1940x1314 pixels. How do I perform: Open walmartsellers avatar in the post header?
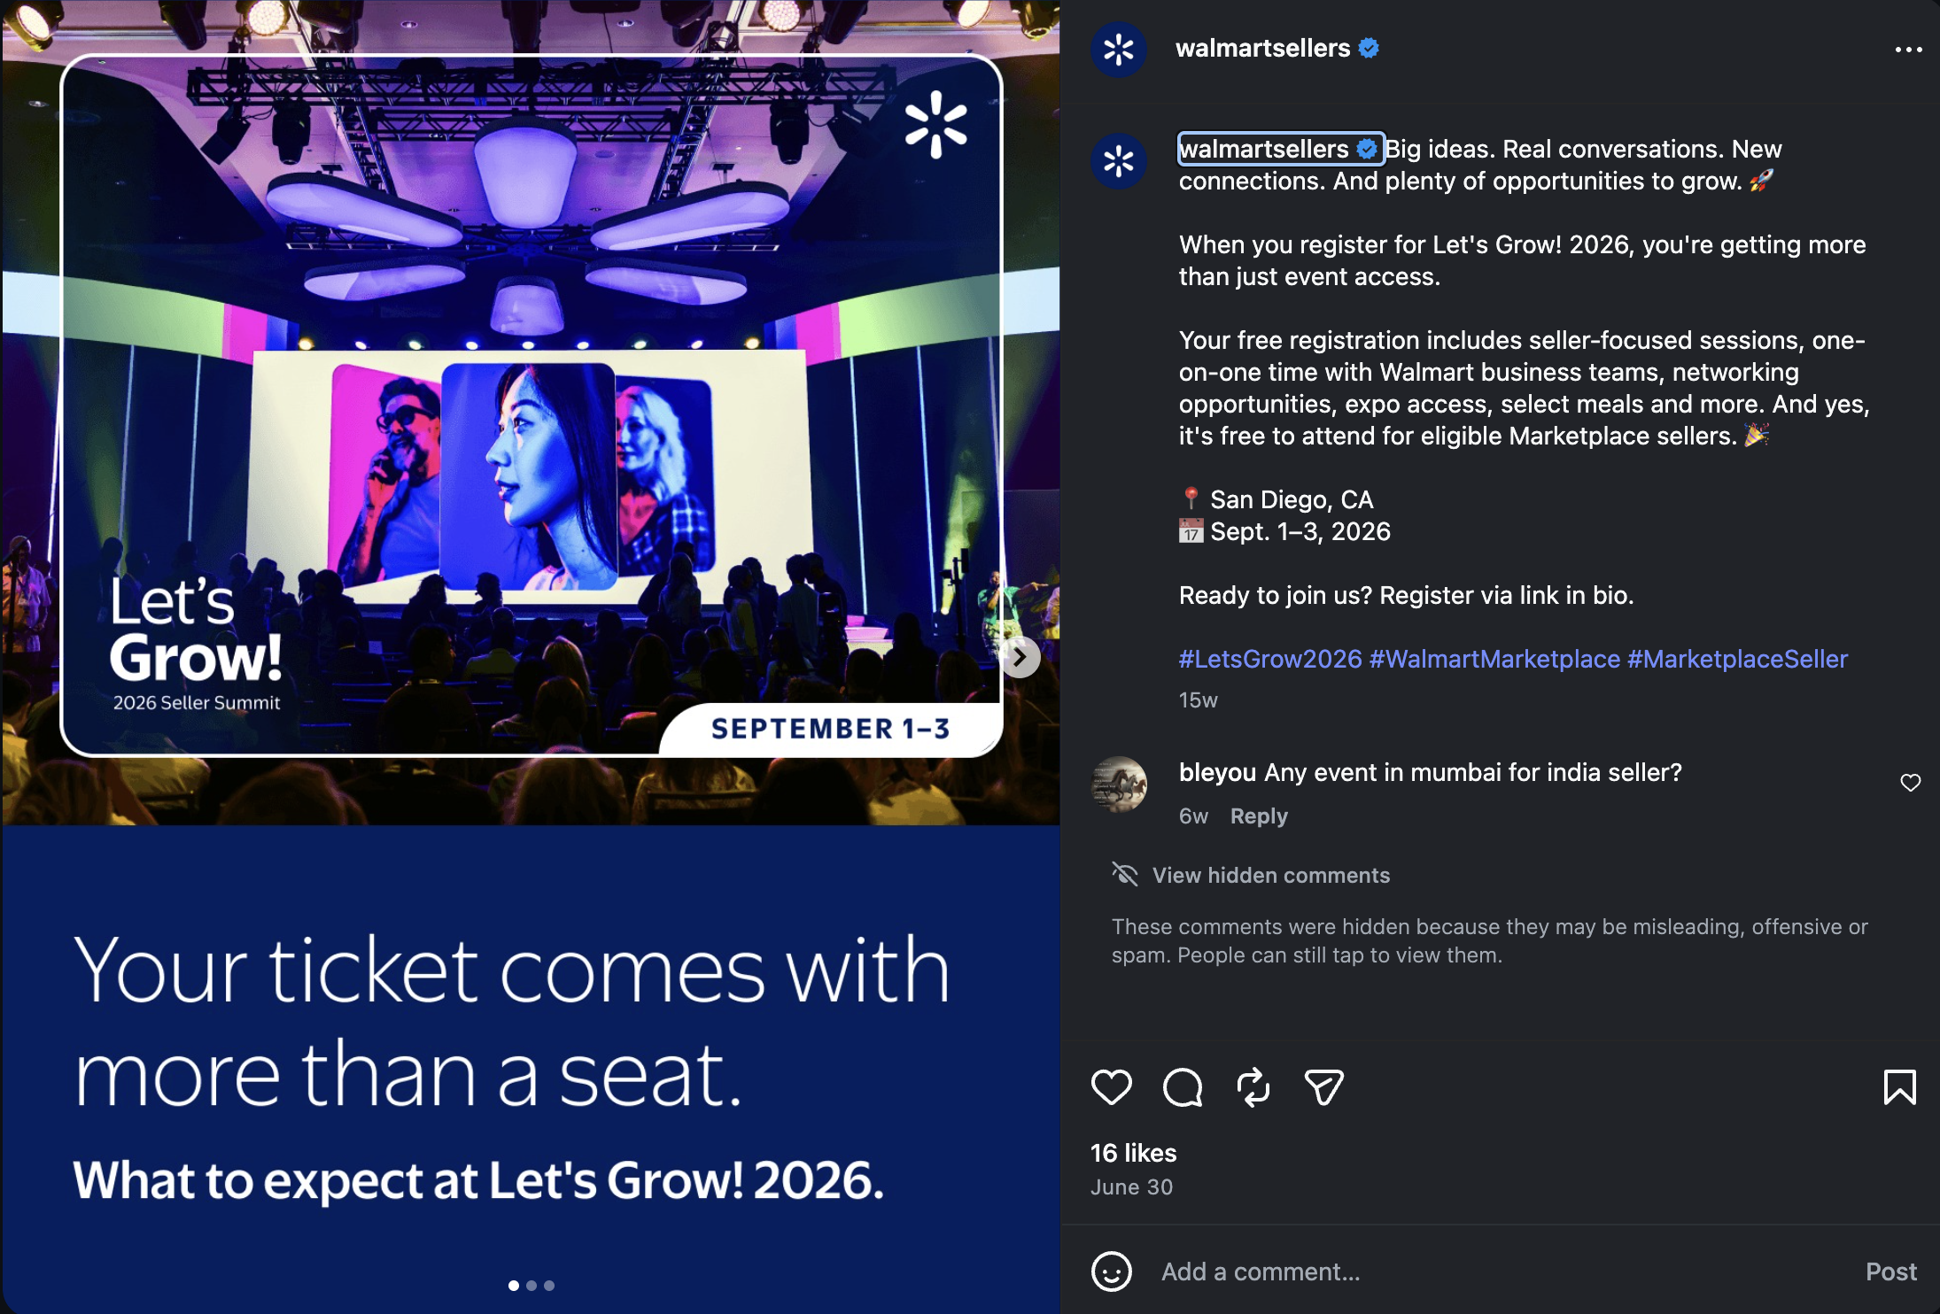coord(1119,50)
